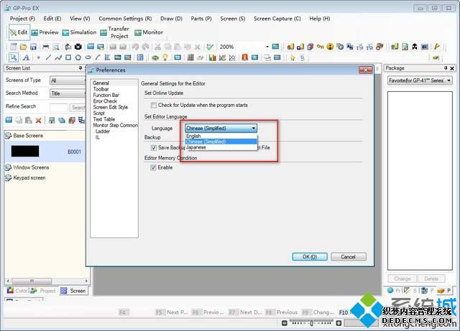
Task: Choose Chinese (Simplified) in the open list
Action: click(x=221, y=141)
